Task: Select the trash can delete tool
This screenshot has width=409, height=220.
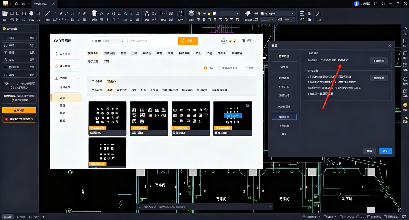Action: point(94,13)
